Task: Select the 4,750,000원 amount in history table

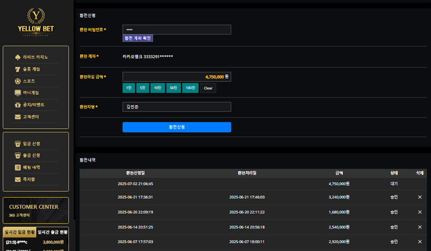Action: pyautogui.click(x=339, y=184)
